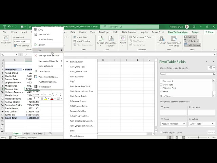Click the fill color bucket on mini toolbar
The height and width of the screenshot is (163, 217).
pyautogui.click(x=46, y=98)
